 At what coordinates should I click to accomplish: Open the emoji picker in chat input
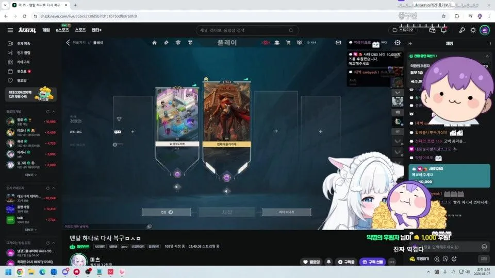click(x=484, y=247)
